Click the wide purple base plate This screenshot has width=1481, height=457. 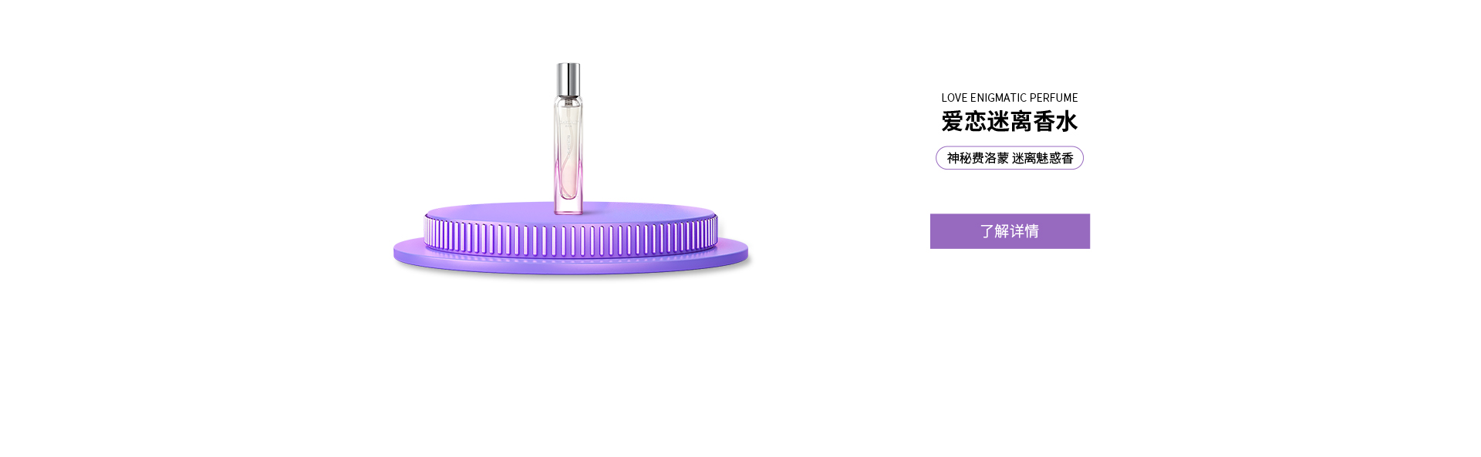point(571,257)
